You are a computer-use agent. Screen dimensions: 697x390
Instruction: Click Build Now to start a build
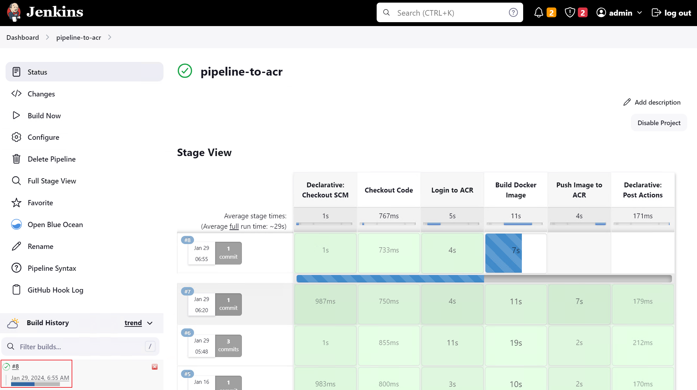(x=44, y=116)
